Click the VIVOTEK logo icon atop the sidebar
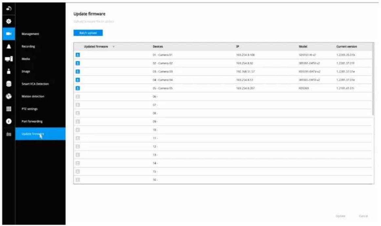 point(9,9)
